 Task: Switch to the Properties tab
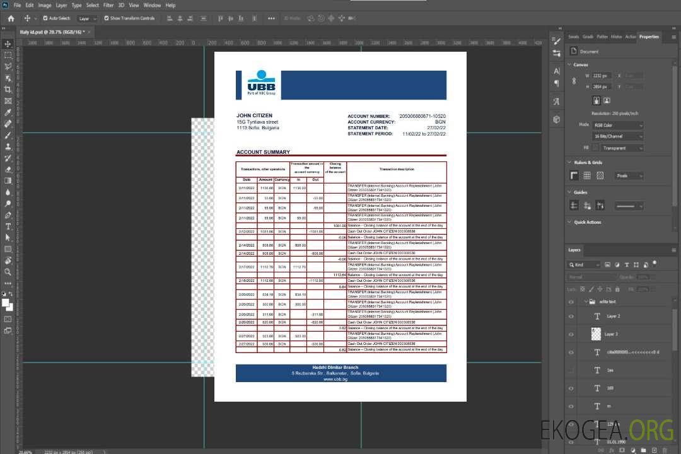[x=649, y=37]
